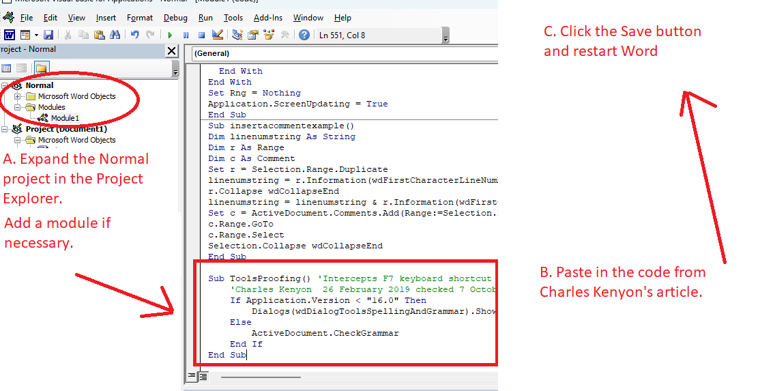
Task: Click 'Application.ScreenUpdating = True' line
Action: (x=297, y=104)
